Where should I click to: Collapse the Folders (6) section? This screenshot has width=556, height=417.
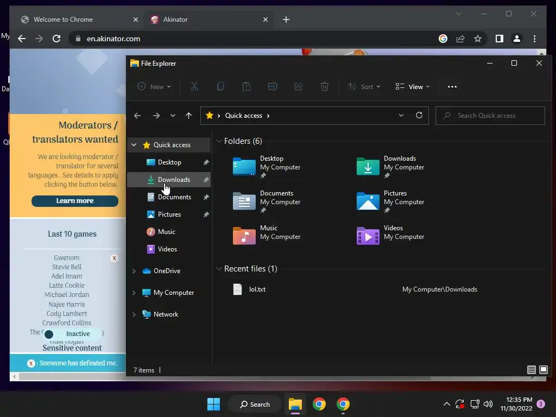219,141
